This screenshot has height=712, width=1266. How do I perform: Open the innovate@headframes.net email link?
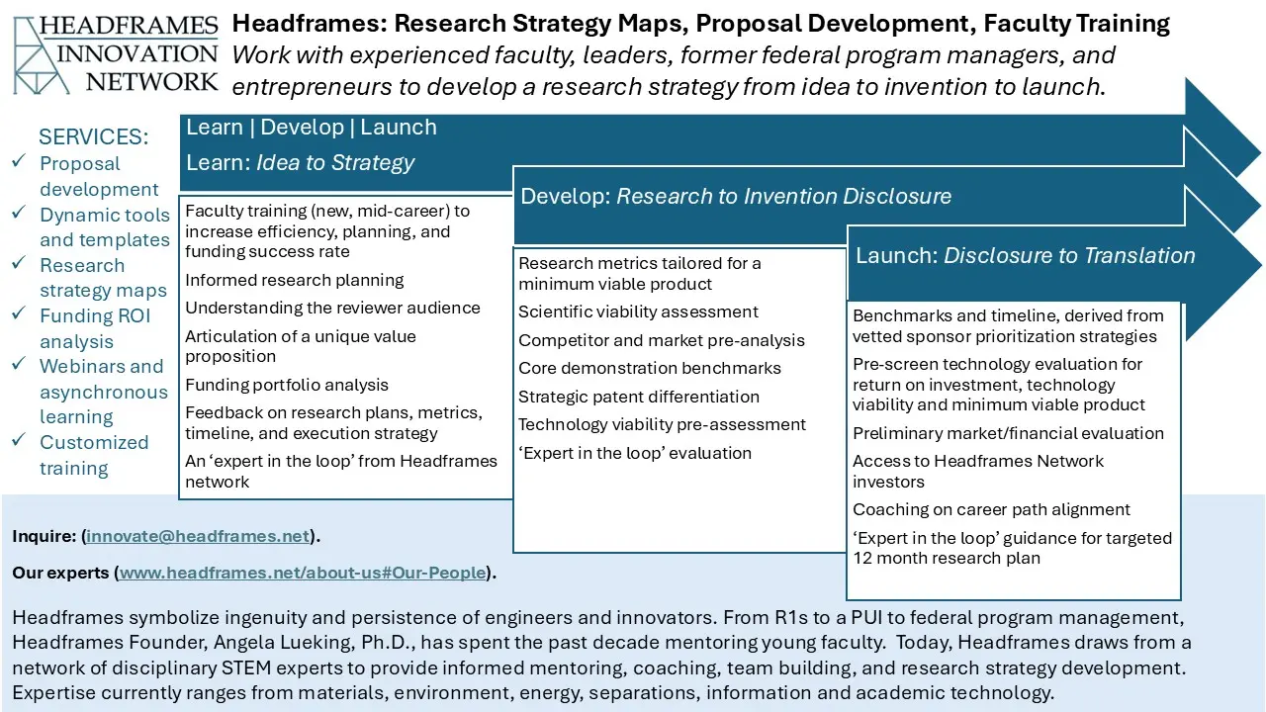tap(198, 537)
